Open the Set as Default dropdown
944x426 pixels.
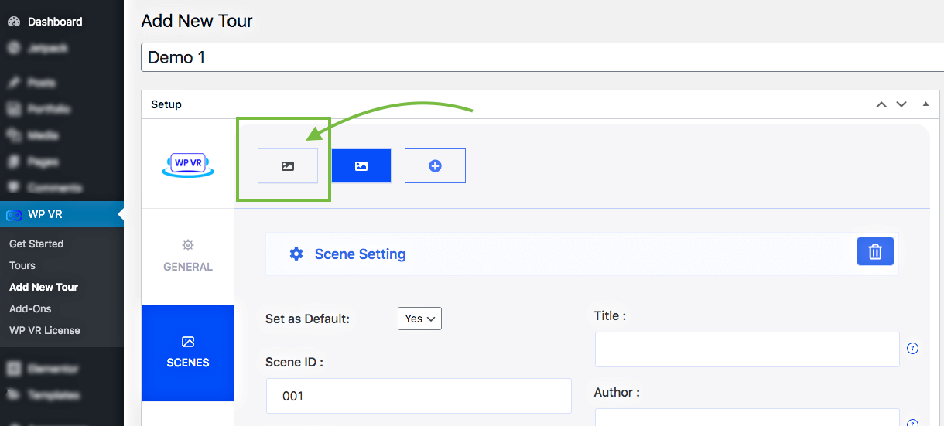click(419, 319)
